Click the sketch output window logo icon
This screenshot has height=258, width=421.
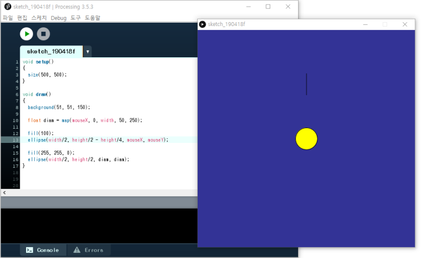(202, 24)
